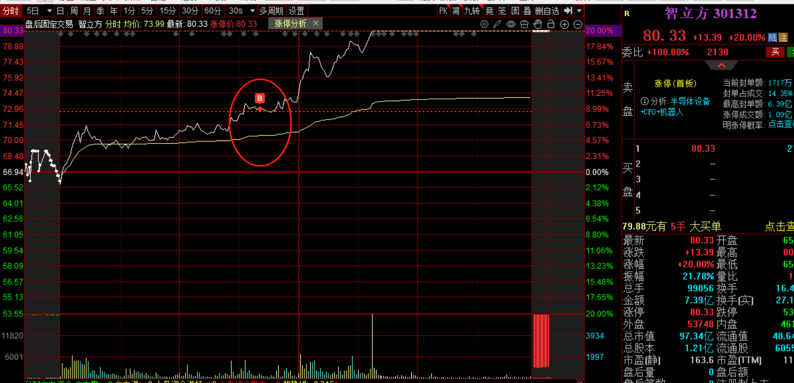Open the toolbox briefcase icon

524,24
